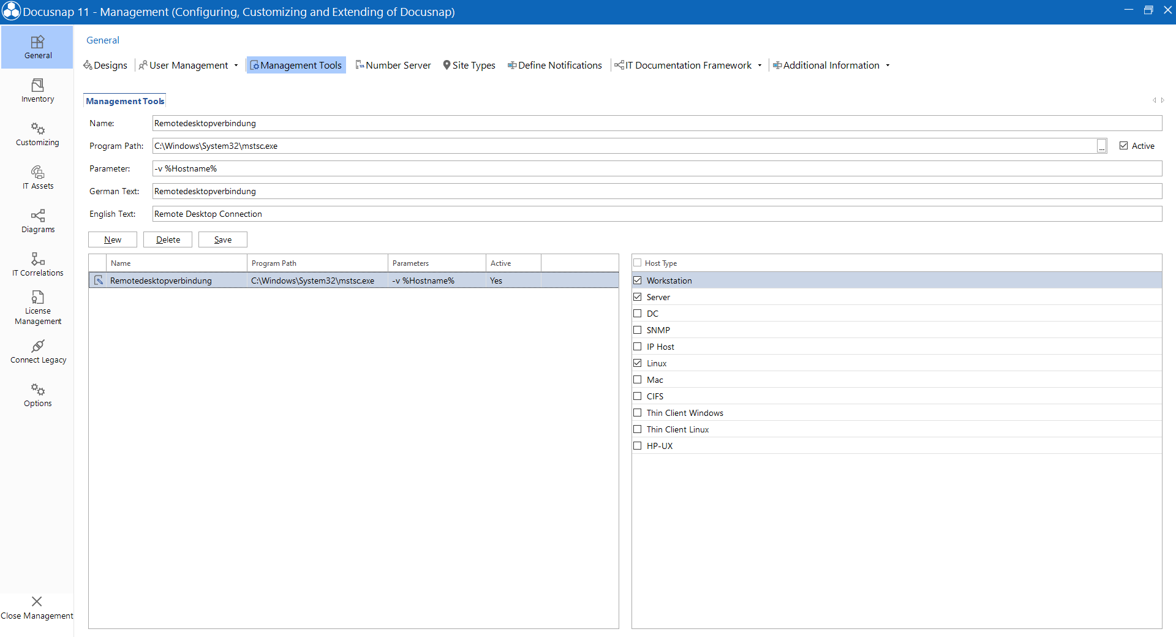Toggle the Active checkbox

(1124, 145)
